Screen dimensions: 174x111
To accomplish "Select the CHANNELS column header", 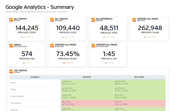I will [x=35, y=77].
